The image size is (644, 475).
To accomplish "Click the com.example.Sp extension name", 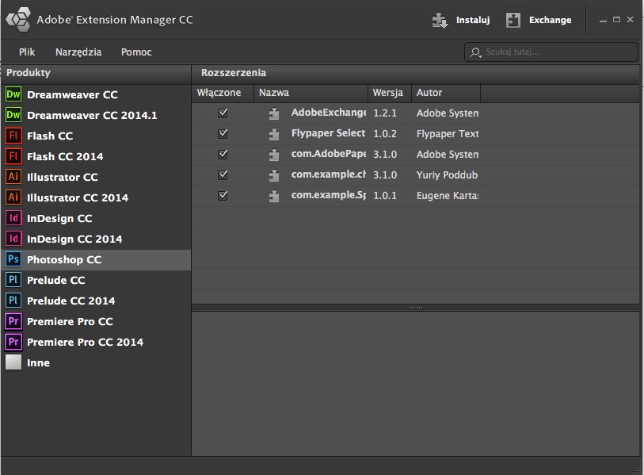I will click(x=328, y=195).
